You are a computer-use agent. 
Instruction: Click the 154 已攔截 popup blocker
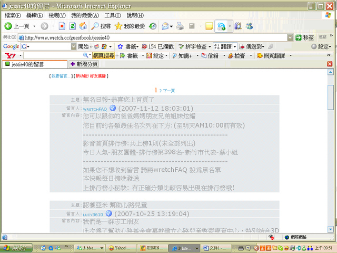157,46
